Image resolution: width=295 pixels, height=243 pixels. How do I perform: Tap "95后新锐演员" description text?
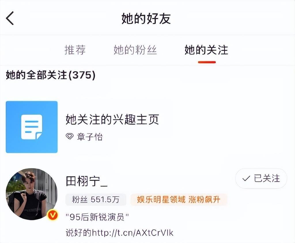(x=97, y=217)
